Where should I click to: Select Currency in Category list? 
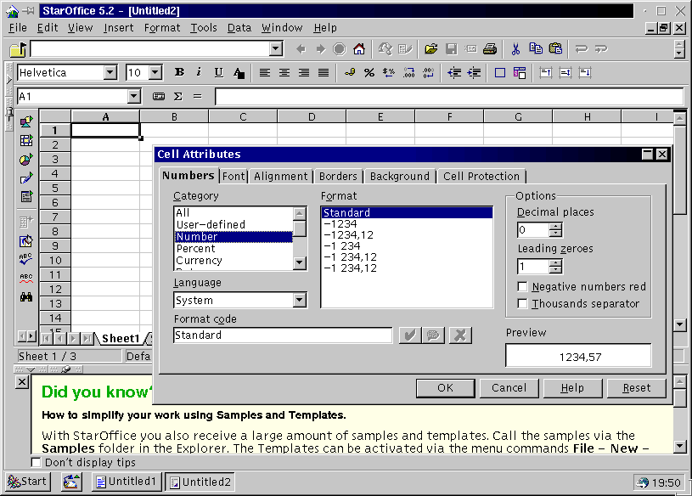pos(233,261)
